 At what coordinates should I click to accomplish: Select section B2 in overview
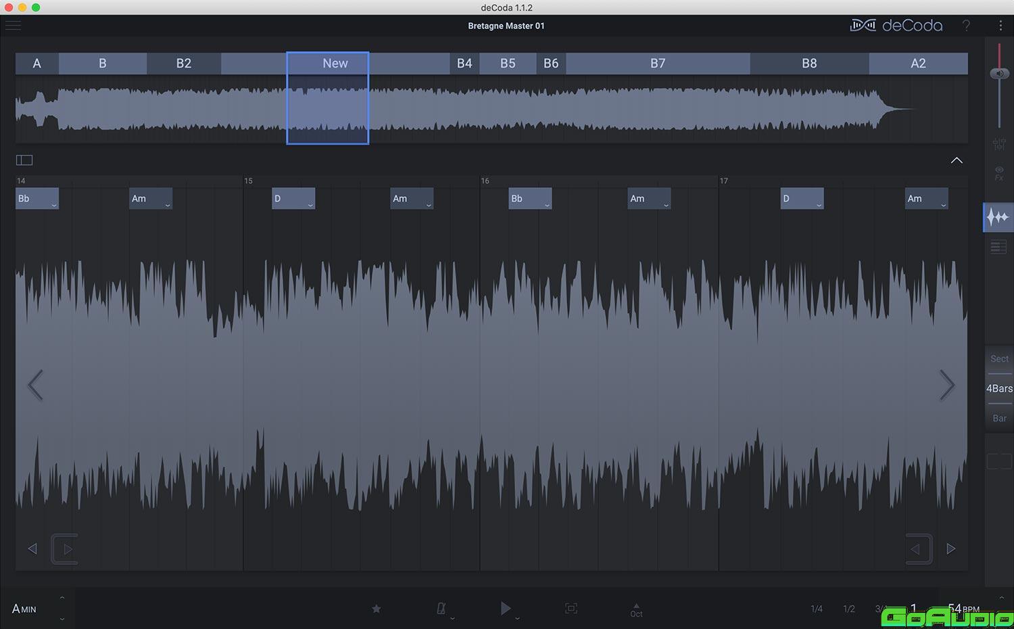click(184, 64)
